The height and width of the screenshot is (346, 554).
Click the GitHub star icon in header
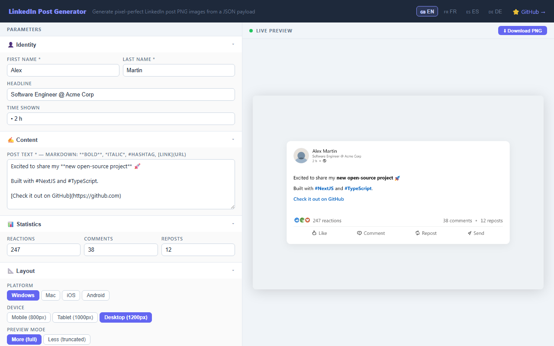point(516,12)
